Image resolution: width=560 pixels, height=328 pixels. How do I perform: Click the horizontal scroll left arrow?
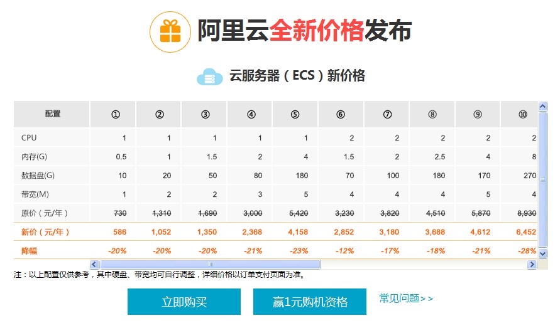pos(94,264)
